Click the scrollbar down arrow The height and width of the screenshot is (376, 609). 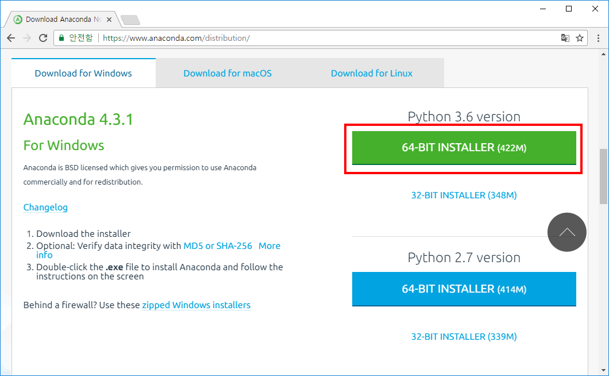pyautogui.click(x=603, y=371)
